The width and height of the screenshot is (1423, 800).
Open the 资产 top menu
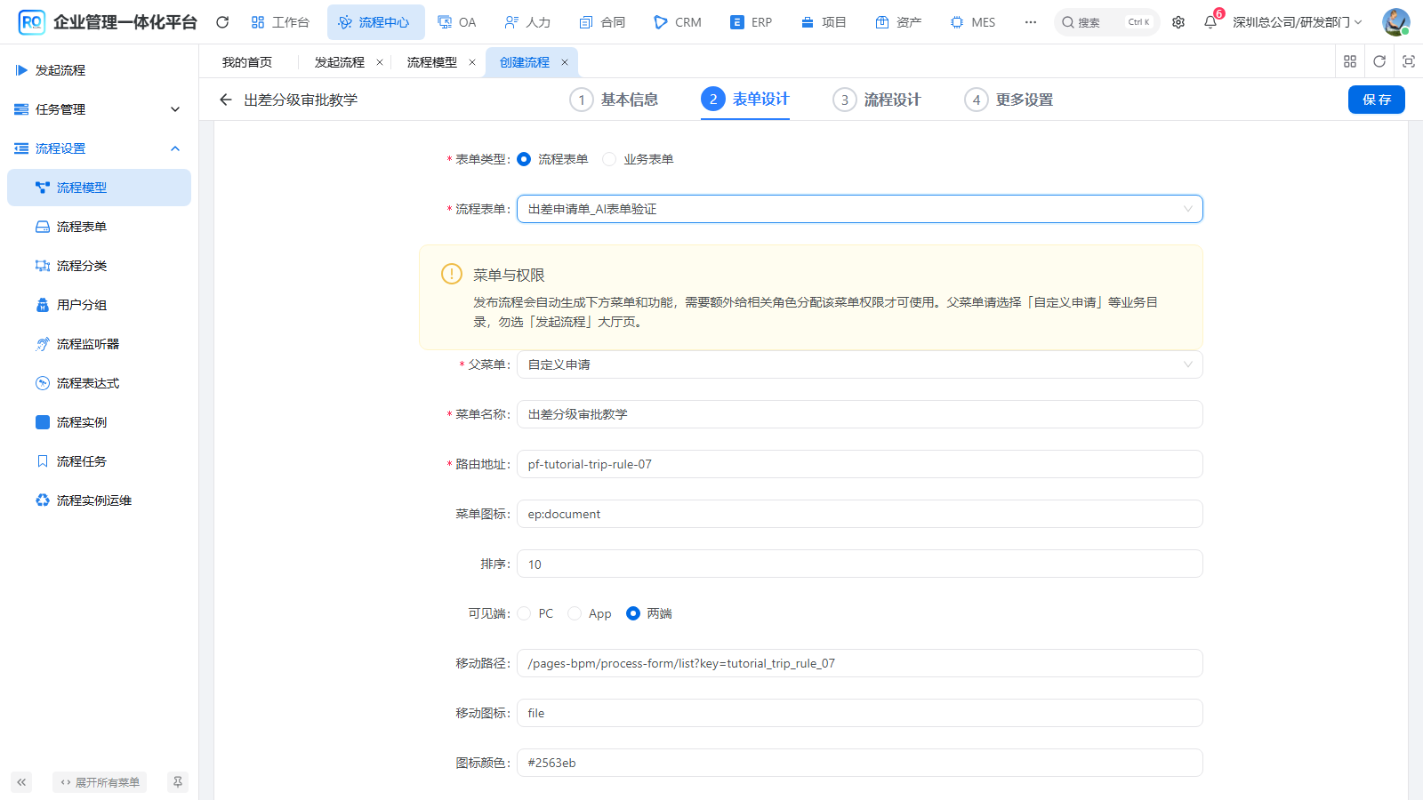(898, 22)
